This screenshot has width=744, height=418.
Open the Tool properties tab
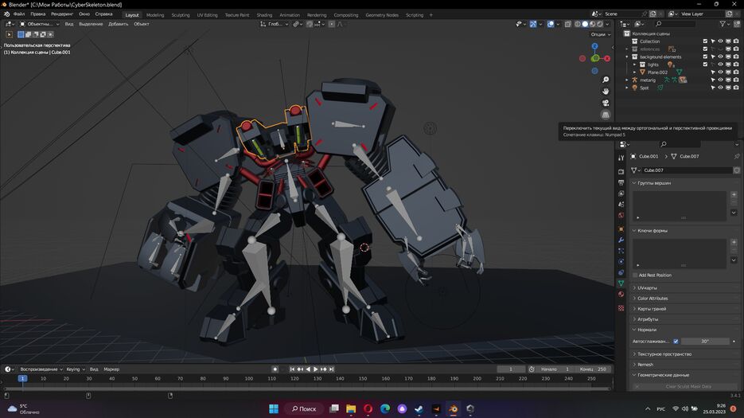621,158
